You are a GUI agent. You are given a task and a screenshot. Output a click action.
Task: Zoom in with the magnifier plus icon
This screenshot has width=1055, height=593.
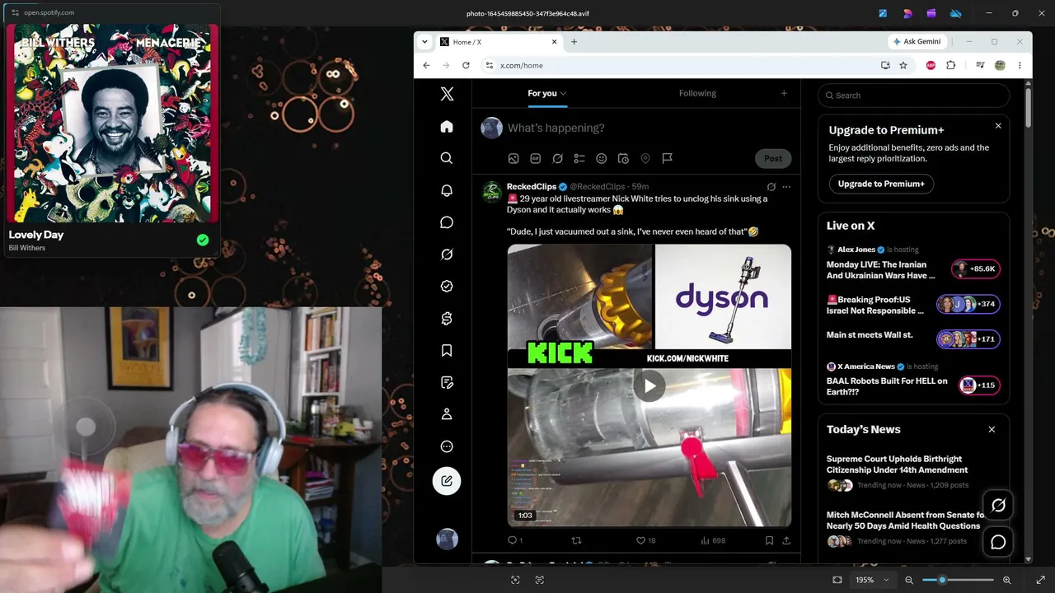pyautogui.click(x=1006, y=580)
